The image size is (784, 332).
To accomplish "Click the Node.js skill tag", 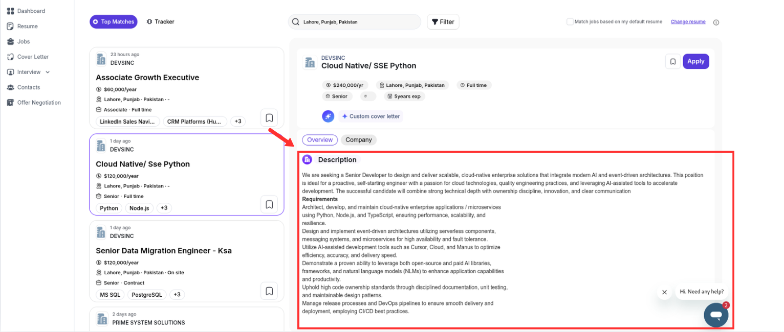I will [x=139, y=208].
